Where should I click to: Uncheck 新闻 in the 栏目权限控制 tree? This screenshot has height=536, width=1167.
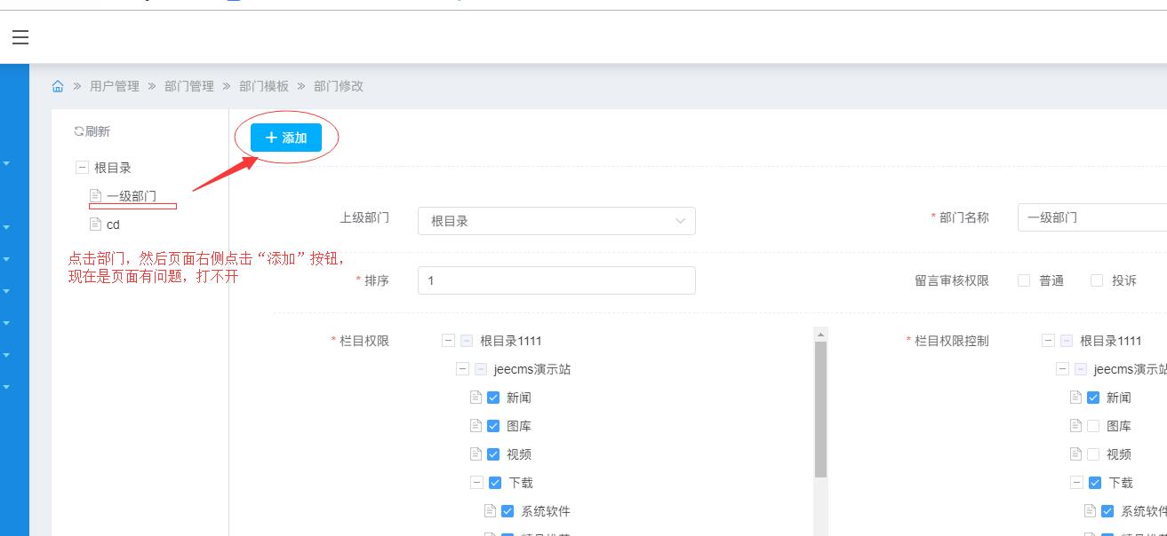click(x=1093, y=398)
